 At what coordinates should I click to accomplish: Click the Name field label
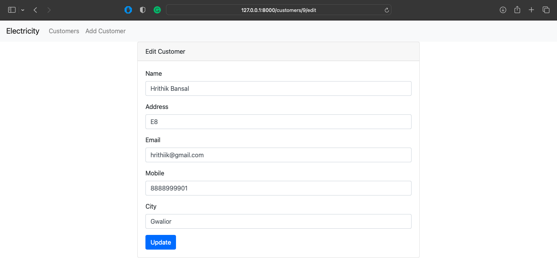coord(154,73)
